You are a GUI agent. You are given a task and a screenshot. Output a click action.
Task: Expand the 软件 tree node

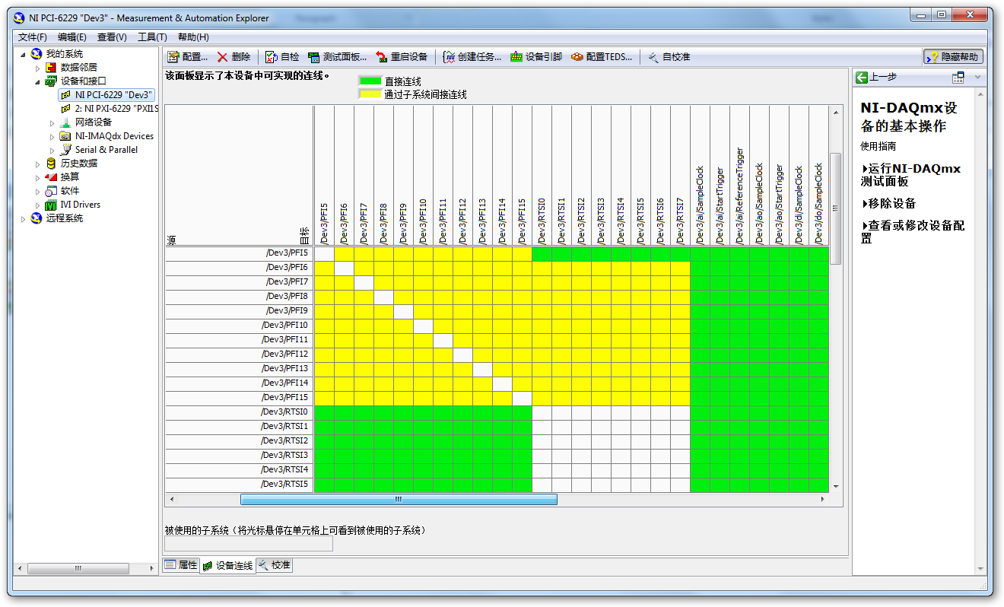click(37, 191)
